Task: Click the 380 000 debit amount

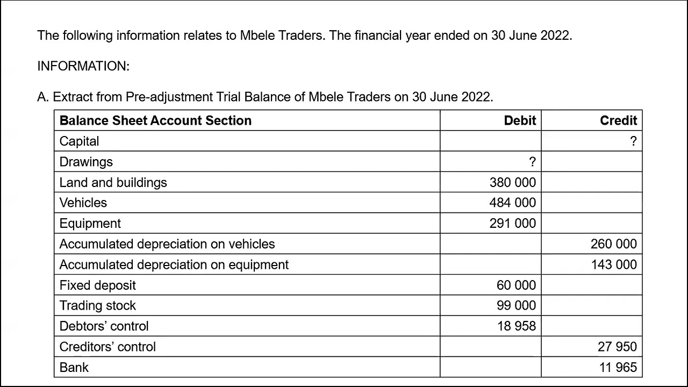Action: (512, 183)
